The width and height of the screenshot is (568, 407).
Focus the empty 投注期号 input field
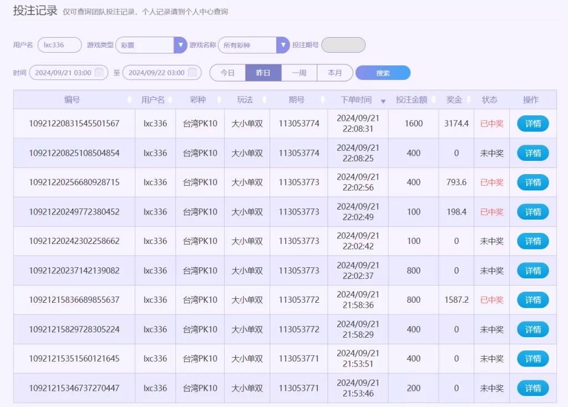(x=343, y=45)
